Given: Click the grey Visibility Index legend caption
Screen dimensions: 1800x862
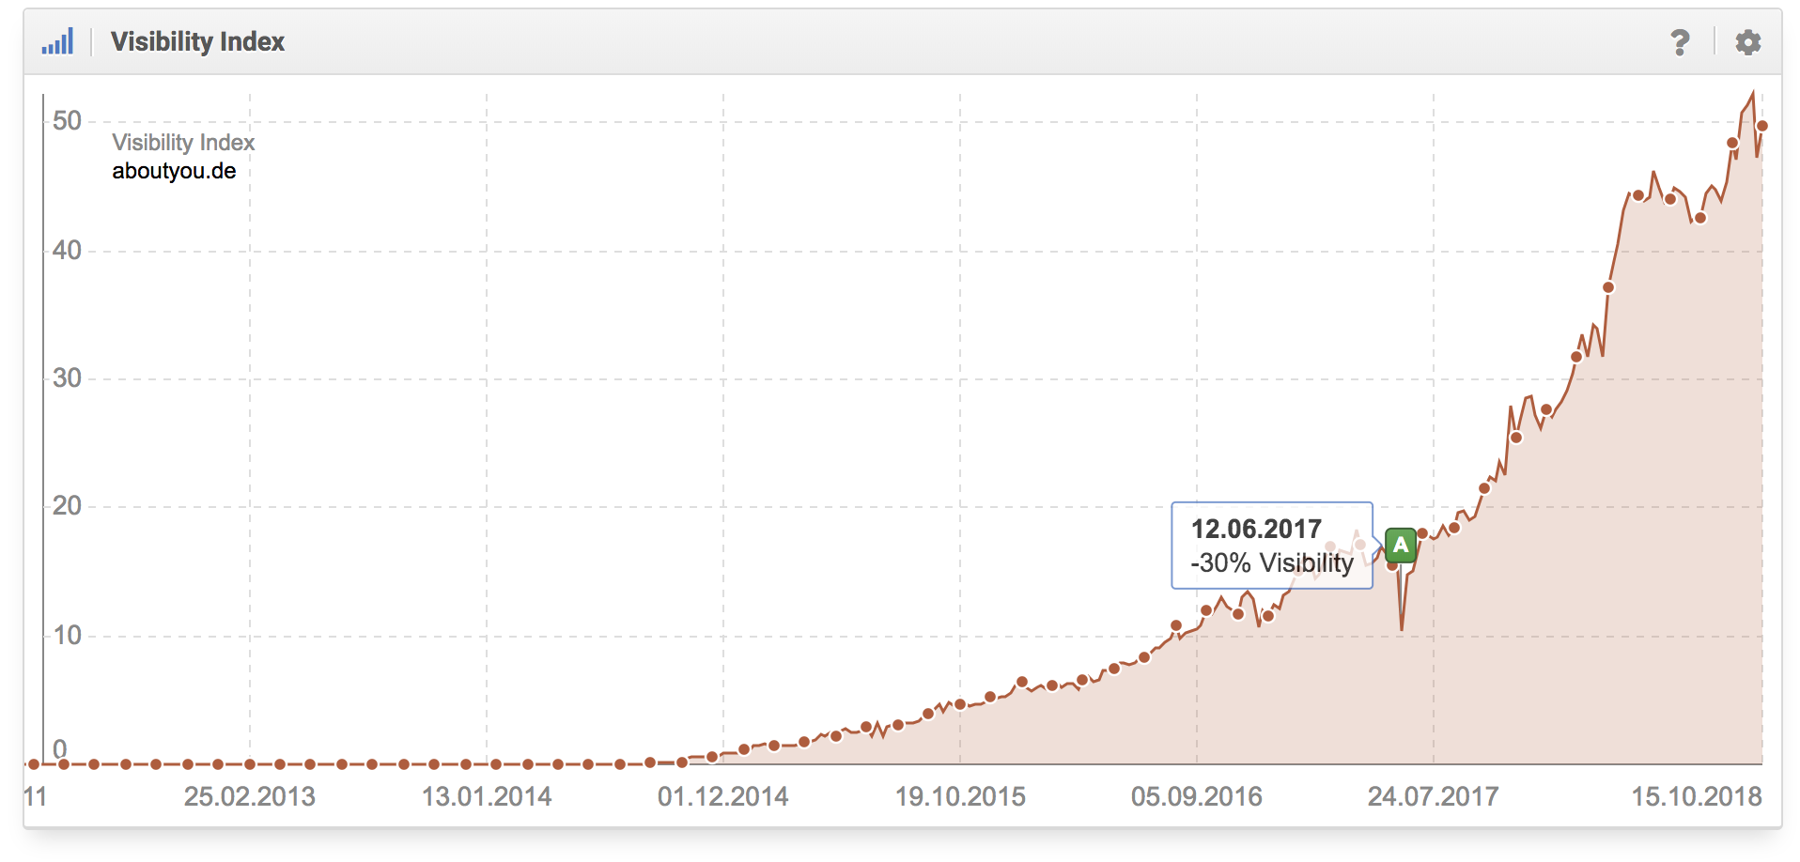Looking at the screenshot, I should point(183,143).
